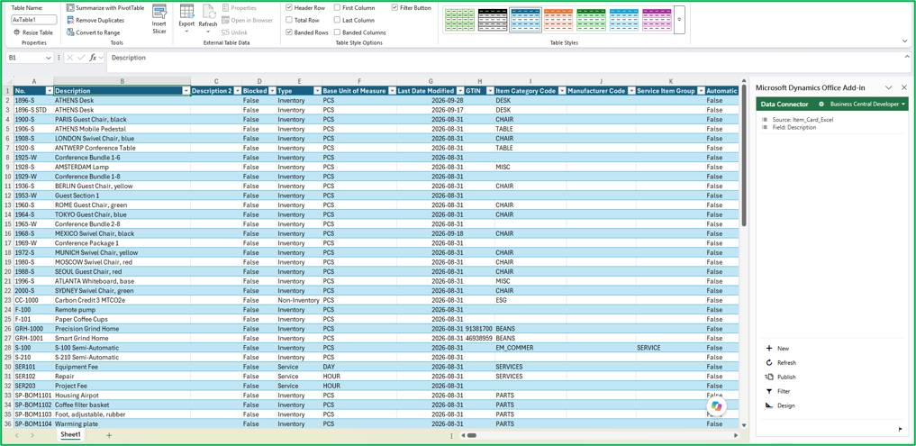916x446 pixels.
Task: Apply the purple table style
Action: pyautogui.click(x=657, y=19)
